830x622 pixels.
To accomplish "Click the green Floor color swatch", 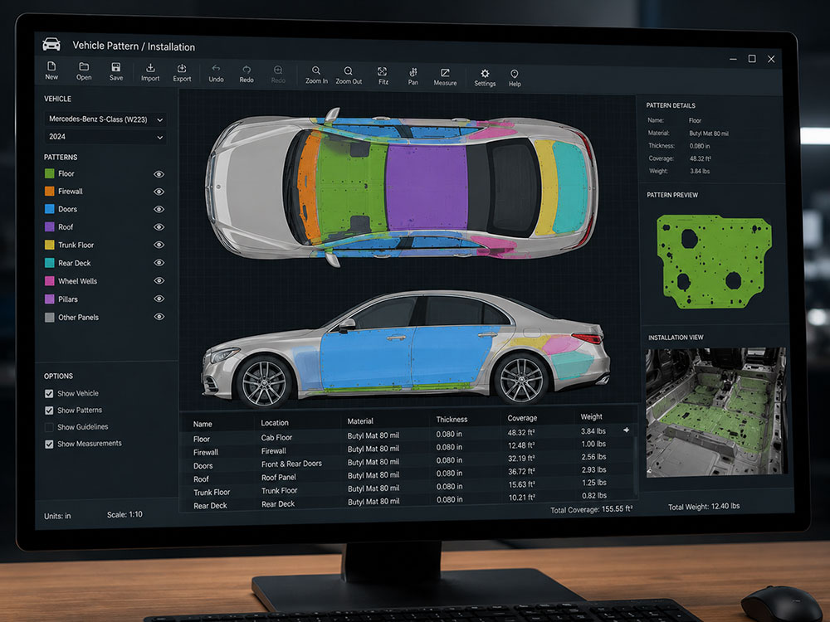I will click(x=49, y=173).
